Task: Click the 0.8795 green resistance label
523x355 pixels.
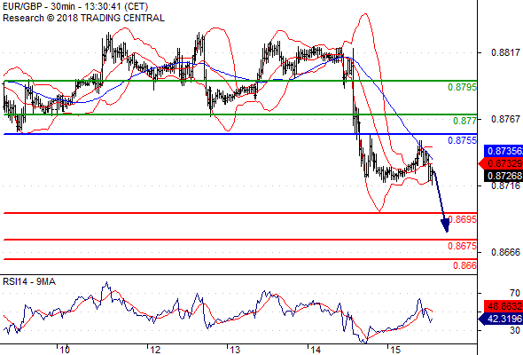Action: 463,87
